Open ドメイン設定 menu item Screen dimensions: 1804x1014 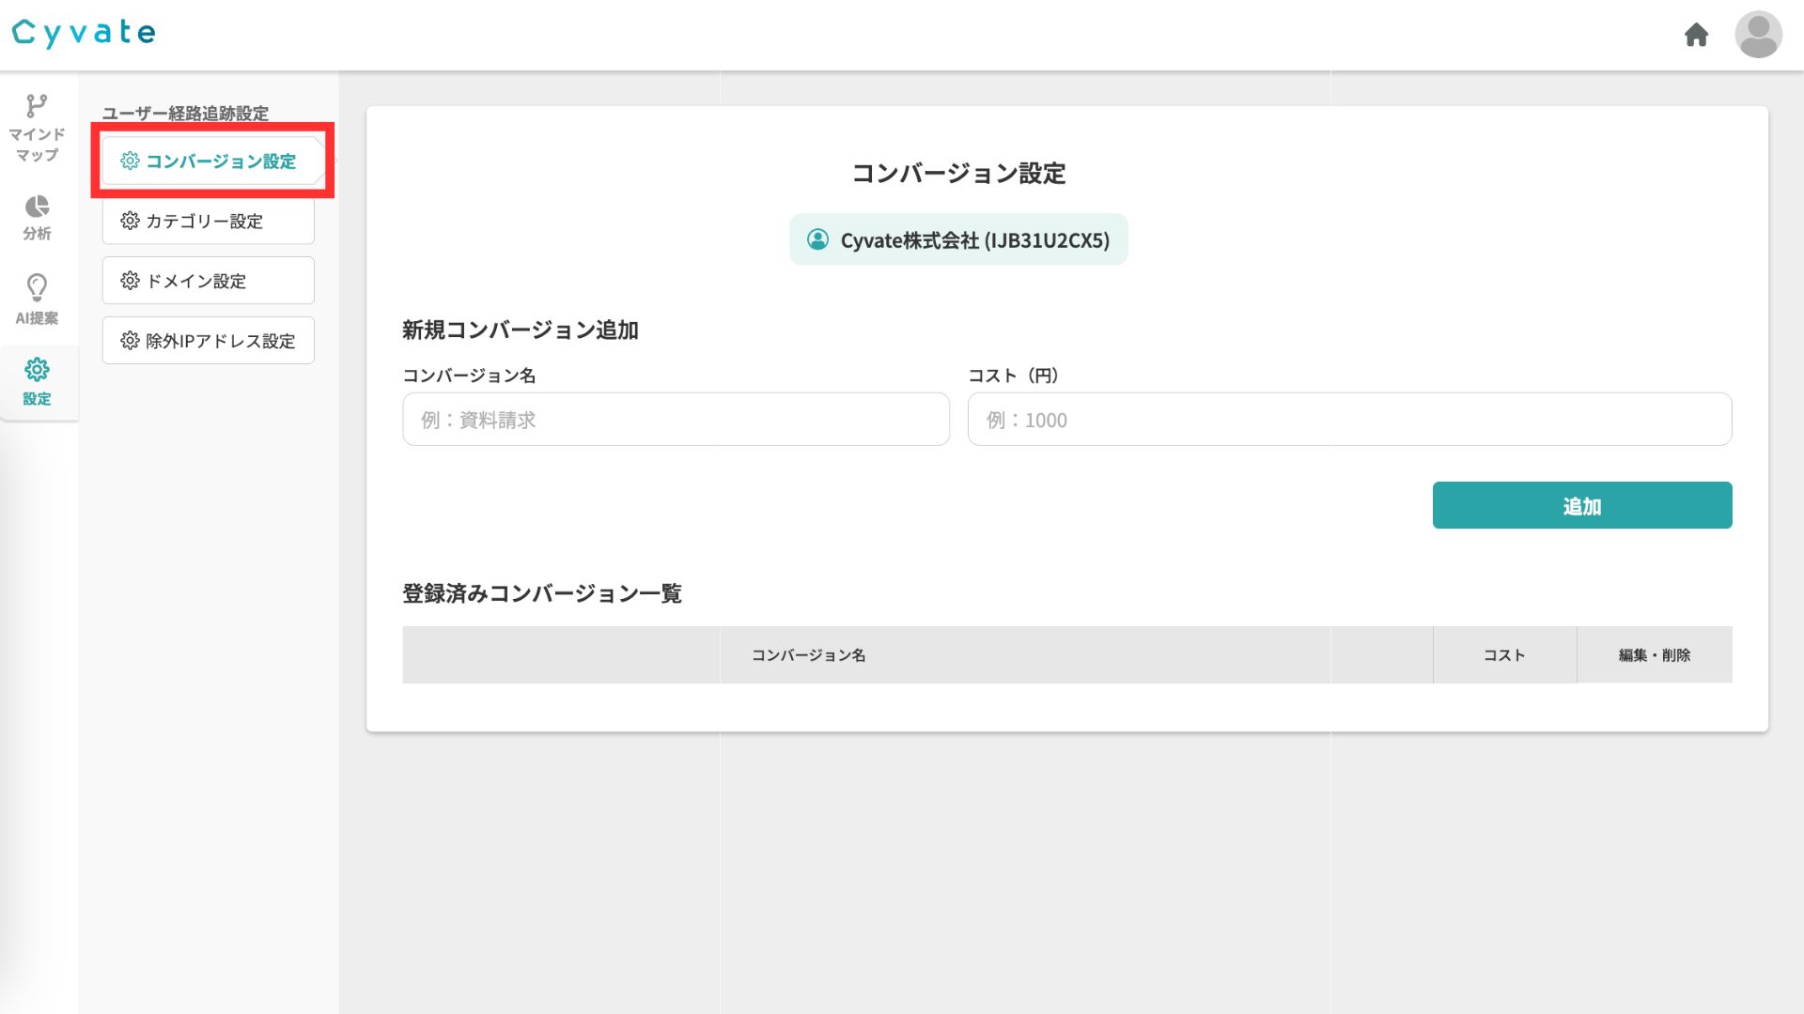tap(208, 281)
